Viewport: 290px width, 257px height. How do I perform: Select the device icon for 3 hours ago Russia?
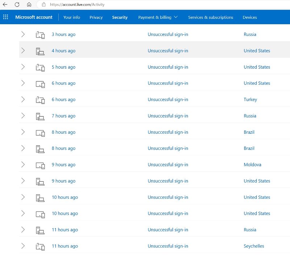pos(40,35)
